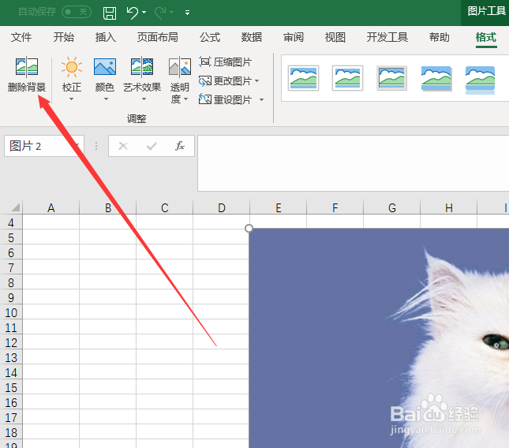Switch to the Review (审阅) tab
This screenshot has height=448, width=509.
294,37
